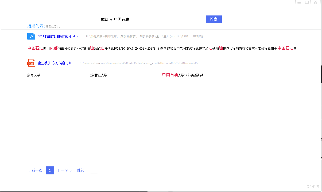Screen dimensions: 322x192
Task: Maximize the search window
Action: 307,2
